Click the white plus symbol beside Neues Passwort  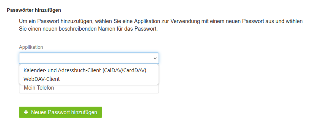pos(26,112)
